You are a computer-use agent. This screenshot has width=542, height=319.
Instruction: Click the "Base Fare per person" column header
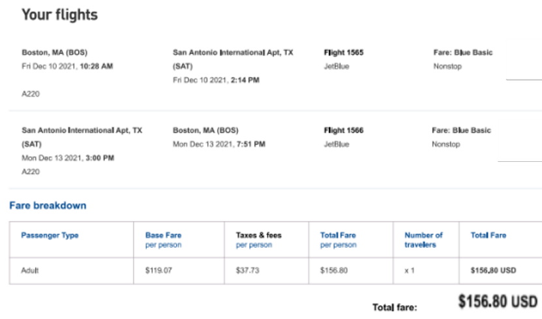click(x=164, y=239)
